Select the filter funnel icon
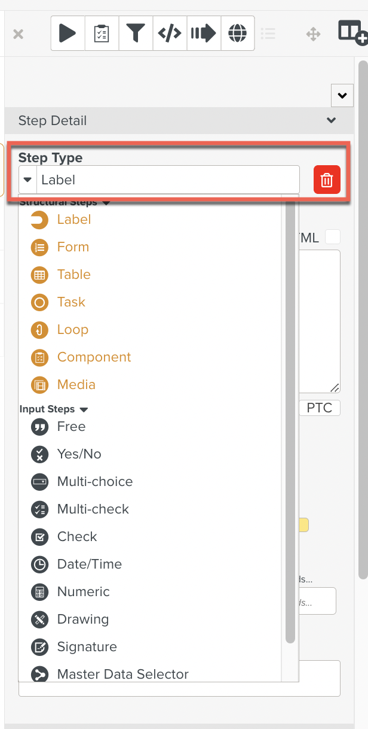The width and height of the screenshot is (368, 729). coord(136,33)
